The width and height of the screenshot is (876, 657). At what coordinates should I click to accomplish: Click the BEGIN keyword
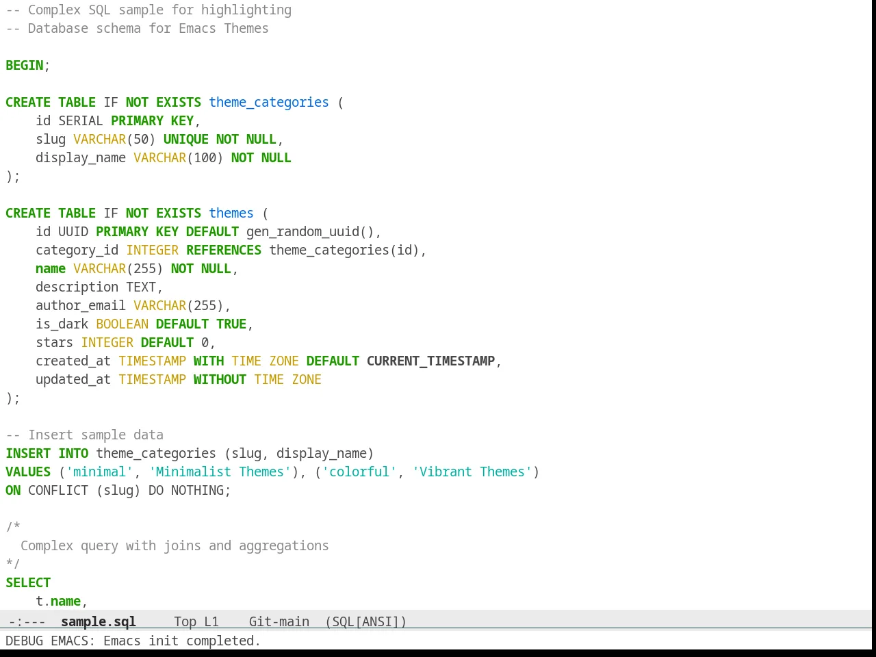[x=25, y=65]
